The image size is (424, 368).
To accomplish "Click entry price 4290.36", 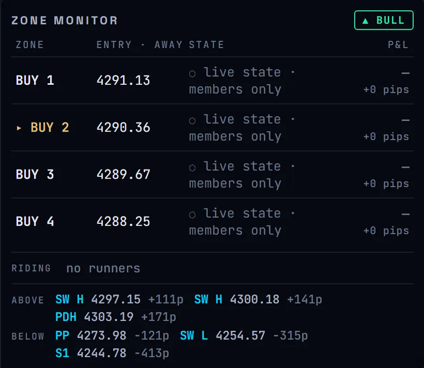I will point(123,127).
